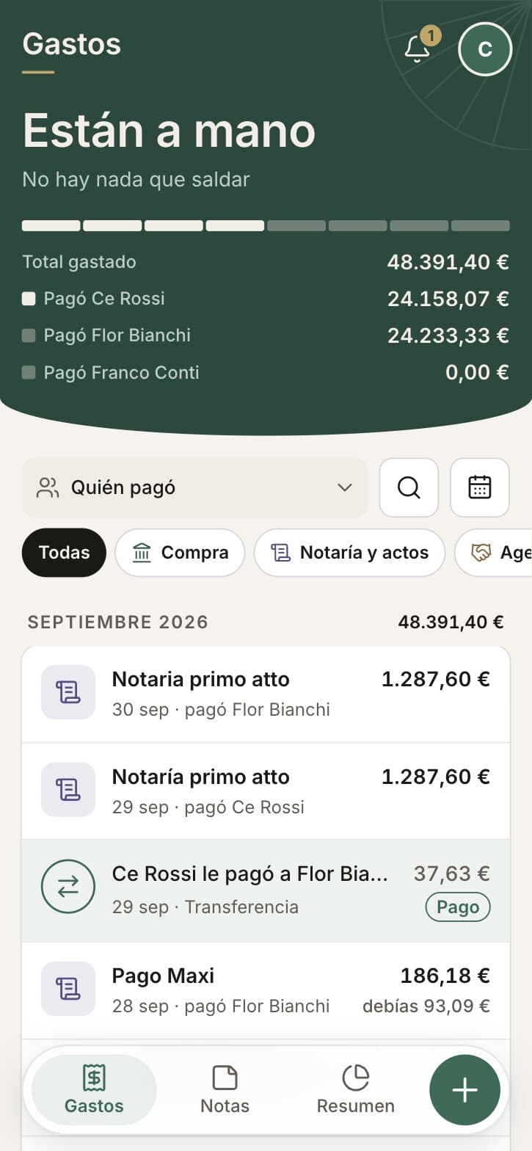Click the gray swatch beside Pagó Flor Bianchi
This screenshot has width=532, height=1151.
29,335
